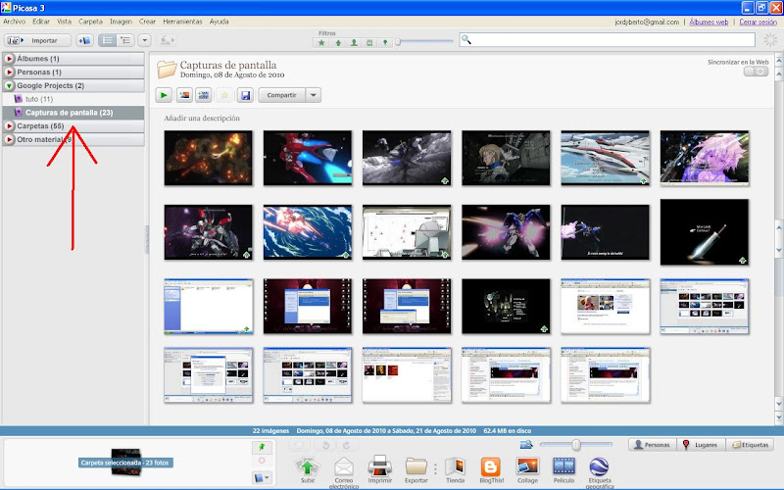Filter to show movies only
784x490 pixels.
pos(369,43)
